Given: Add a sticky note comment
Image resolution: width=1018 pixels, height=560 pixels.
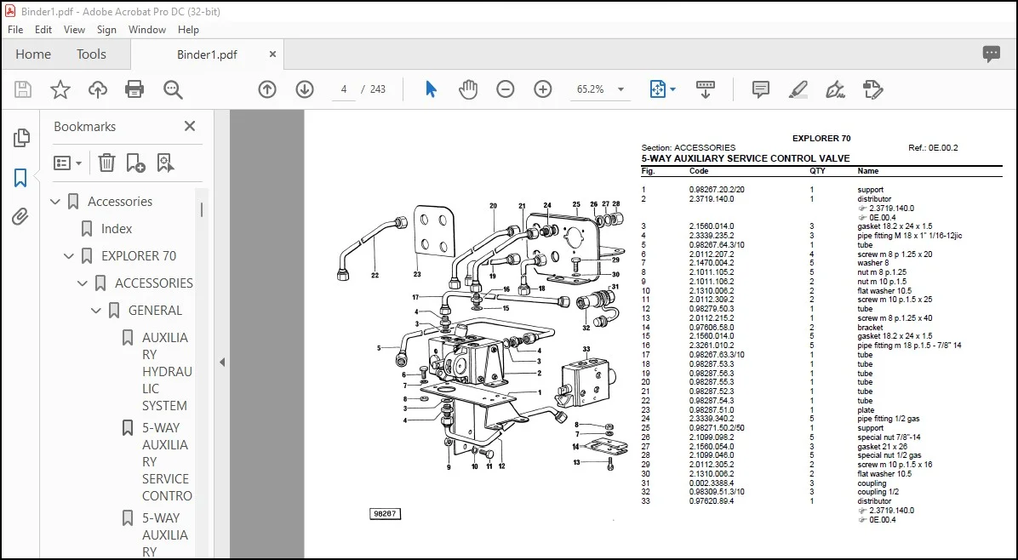Looking at the screenshot, I should [x=760, y=89].
